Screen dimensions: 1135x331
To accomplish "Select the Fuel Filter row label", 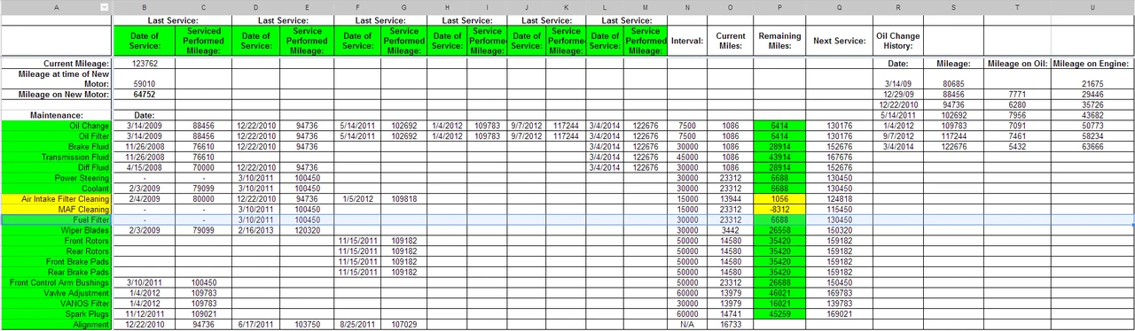I will 57,219.
